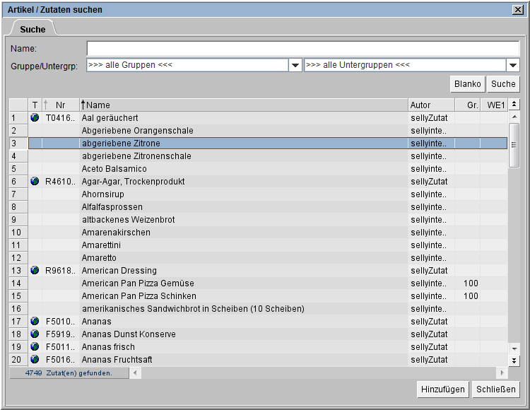Click the globe icon beside American Dressing
530x410 pixels.
(x=35, y=271)
